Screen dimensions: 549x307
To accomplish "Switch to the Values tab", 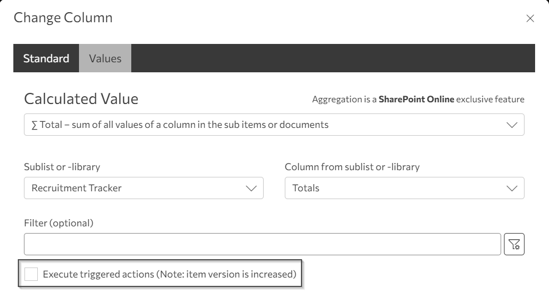I will (x=105, y=58).
